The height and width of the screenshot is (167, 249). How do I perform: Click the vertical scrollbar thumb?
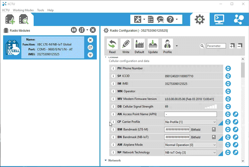243,70
